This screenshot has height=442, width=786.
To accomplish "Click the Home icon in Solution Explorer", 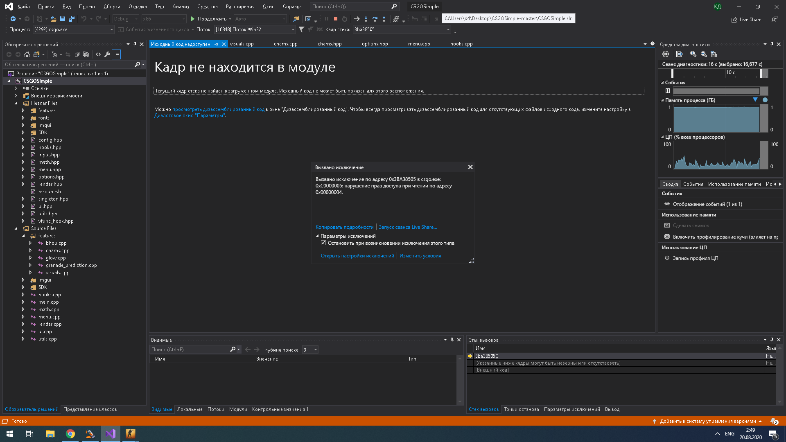I will tap(27, 54).
